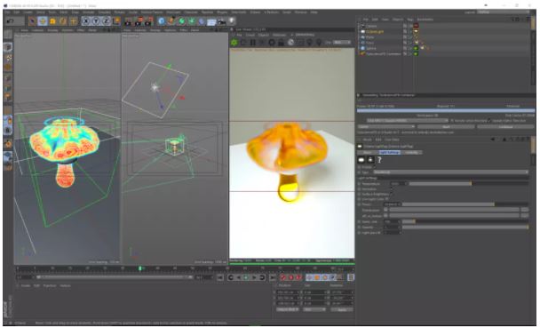
Task: Toggle the Y axis lock
Action: coord(96,21)
